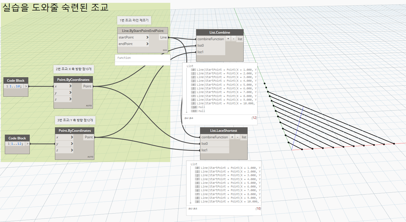This screenshot has width=406, height=222.
Task: Expand the endPoint port chevron on Line.ByStartPointEndPoint
Action: click(148, 44)
